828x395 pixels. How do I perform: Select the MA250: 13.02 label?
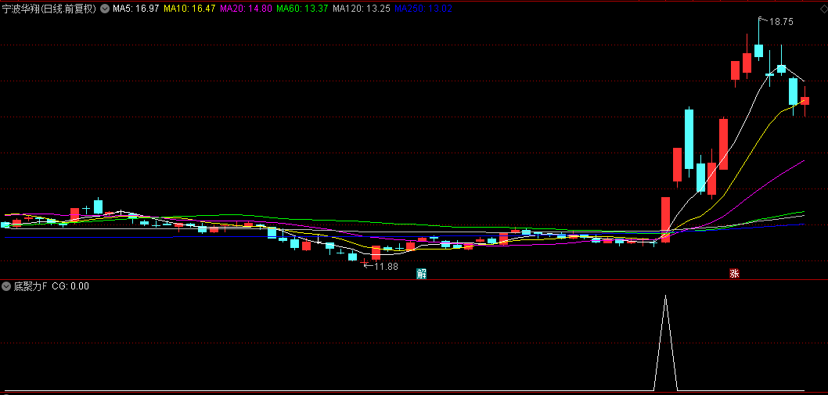point(423,9)
